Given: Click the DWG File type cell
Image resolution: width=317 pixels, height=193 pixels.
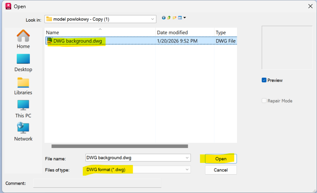Looking at the screenshot, I should [225, 41].
